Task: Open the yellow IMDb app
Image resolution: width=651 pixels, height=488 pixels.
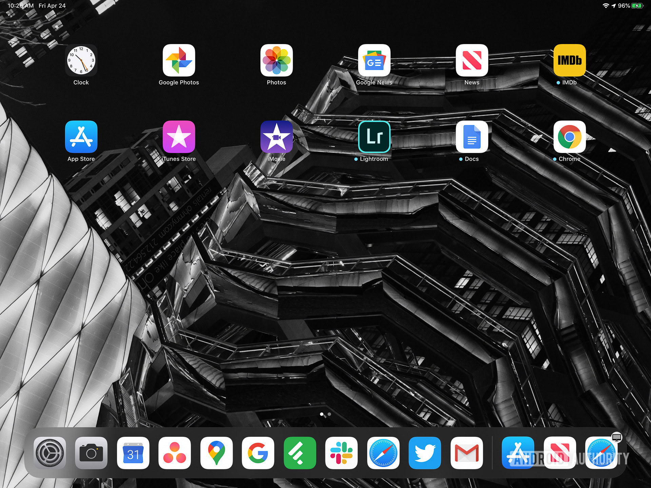Action: tap(569, 60)
